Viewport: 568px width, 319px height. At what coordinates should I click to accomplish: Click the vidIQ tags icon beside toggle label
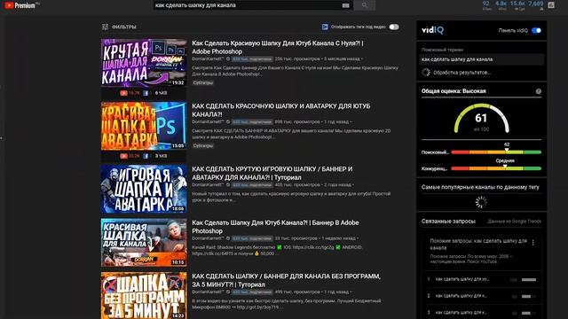click(325, 27)
